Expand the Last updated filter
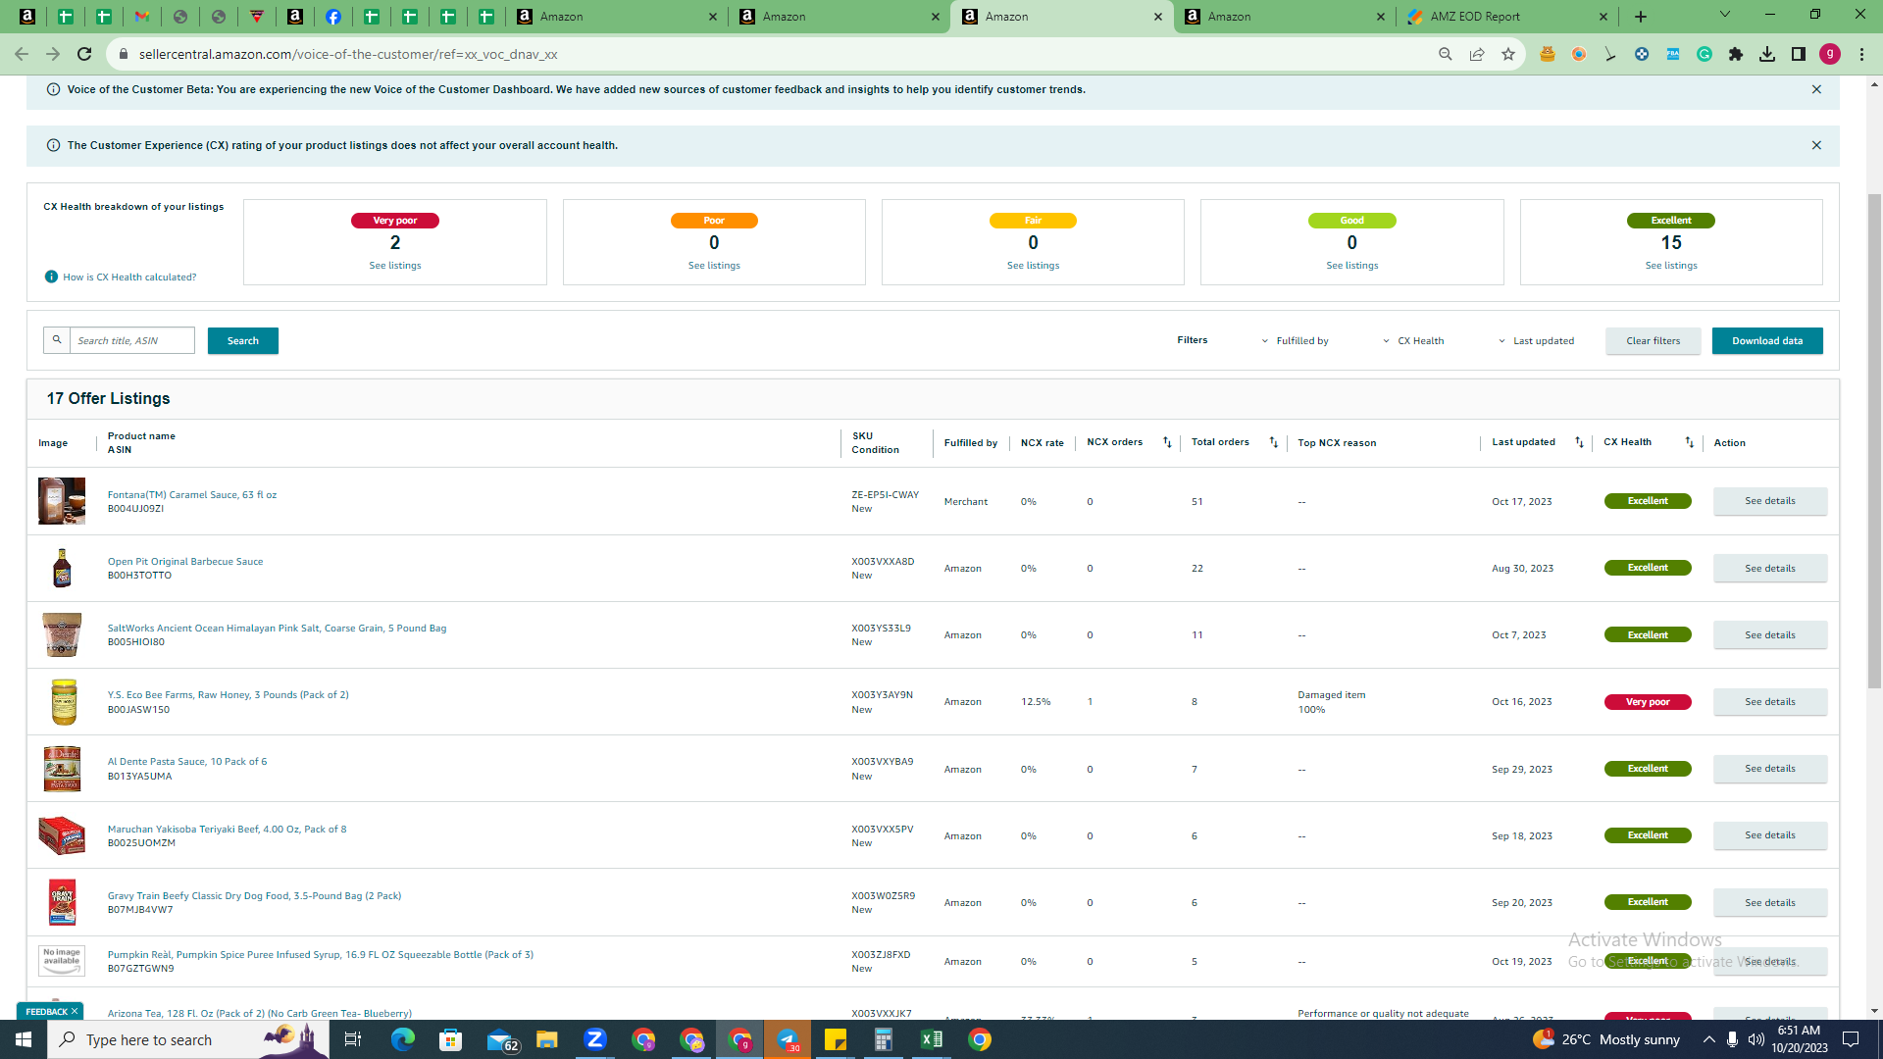Viewport: 1883px width, 1059px height. tap(1536, 341)
